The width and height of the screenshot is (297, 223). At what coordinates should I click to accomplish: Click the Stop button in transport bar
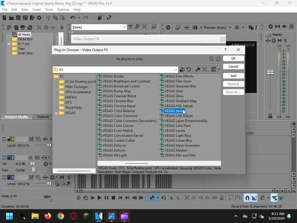pos(113,198)
